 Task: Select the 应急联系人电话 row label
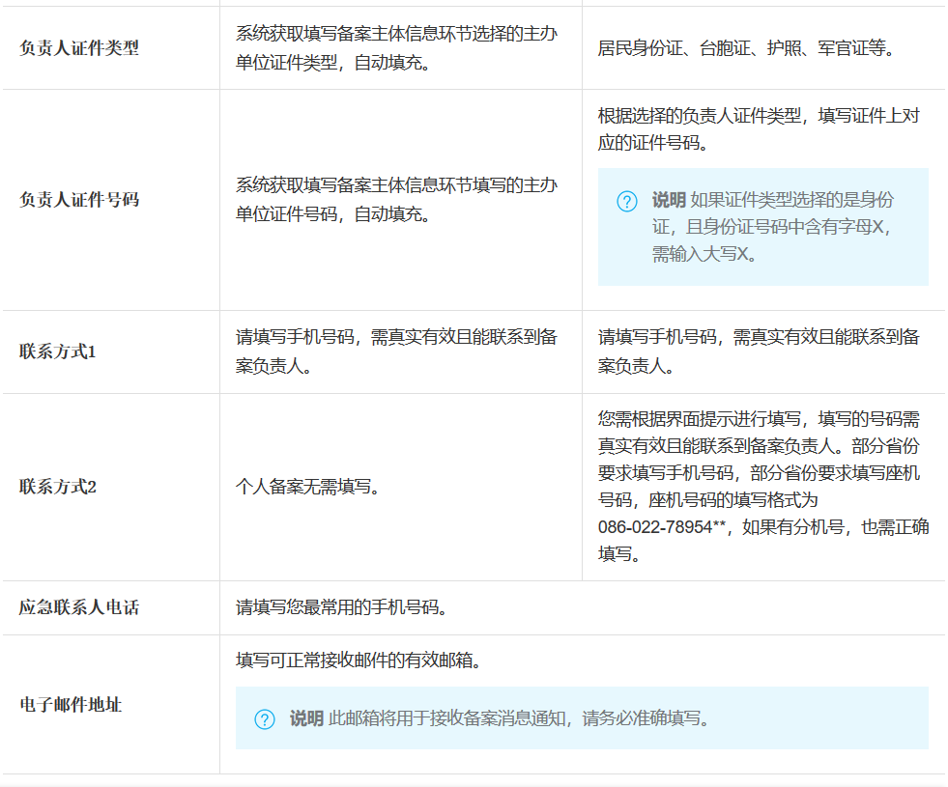coord(79,608)
